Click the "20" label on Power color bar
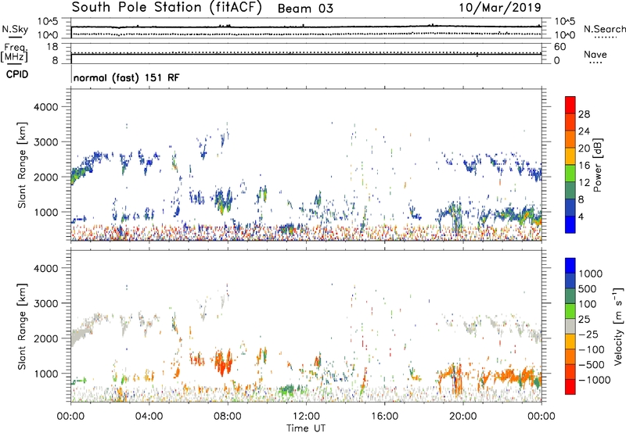The height and width of the screenshot is (433, 626). 584,149
